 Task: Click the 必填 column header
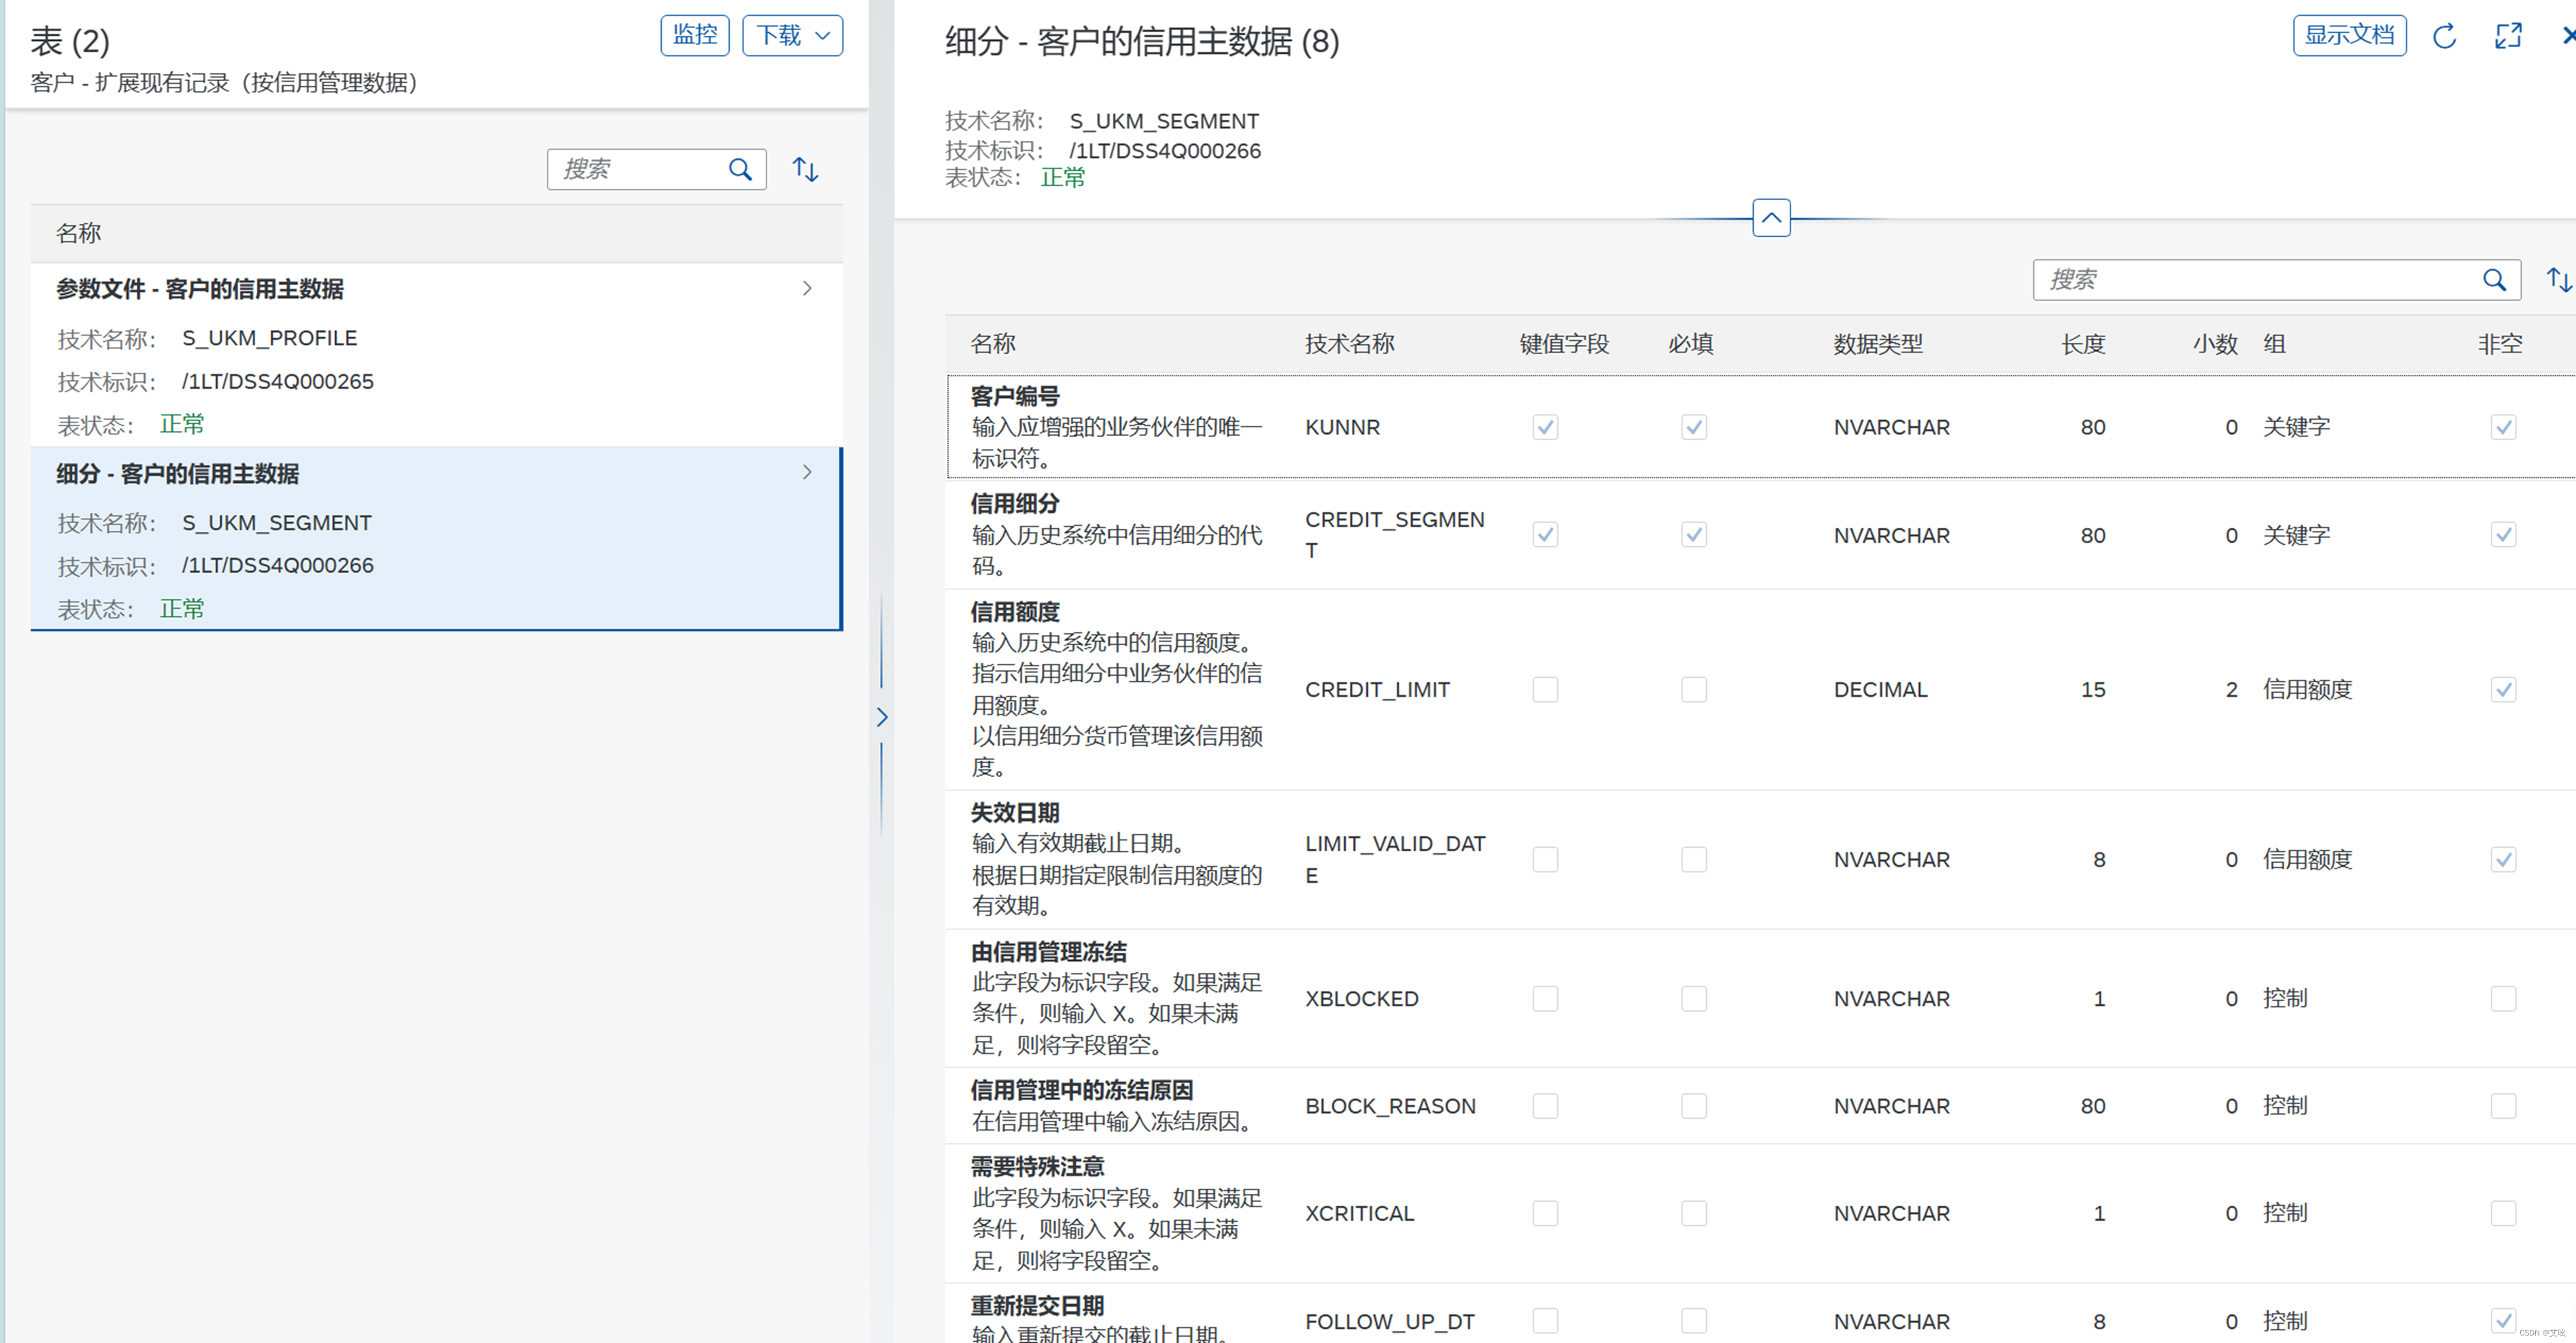coord(1691,344)
